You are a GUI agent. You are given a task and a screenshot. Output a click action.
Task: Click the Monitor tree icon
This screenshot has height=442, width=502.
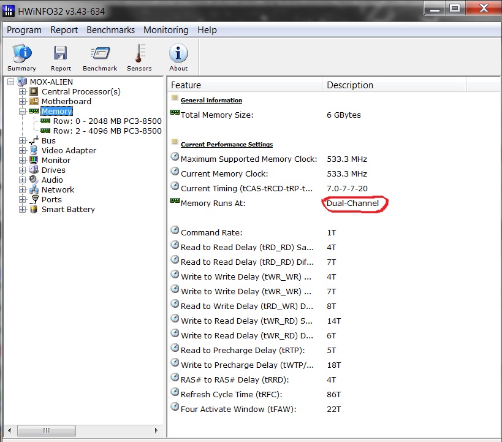coord(34,160)
